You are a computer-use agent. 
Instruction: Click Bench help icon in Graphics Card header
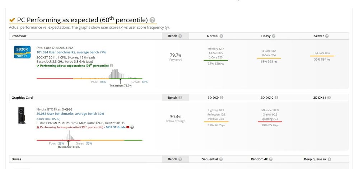[180, 98]
